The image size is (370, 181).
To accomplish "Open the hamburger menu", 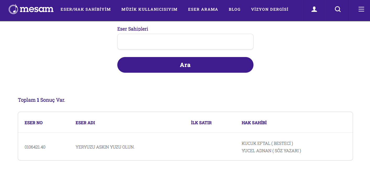I will [361, 9].
